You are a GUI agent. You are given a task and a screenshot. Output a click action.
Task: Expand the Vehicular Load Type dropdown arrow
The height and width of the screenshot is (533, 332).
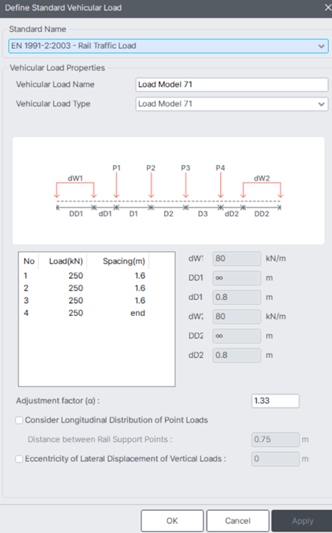click(x=321, y=104)
